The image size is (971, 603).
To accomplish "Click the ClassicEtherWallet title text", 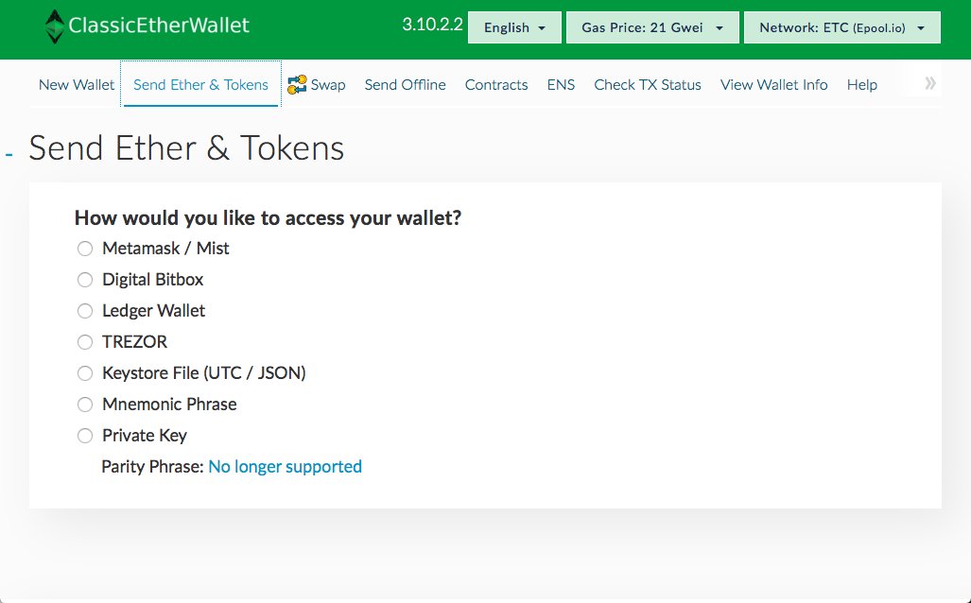I will point(159,26).
